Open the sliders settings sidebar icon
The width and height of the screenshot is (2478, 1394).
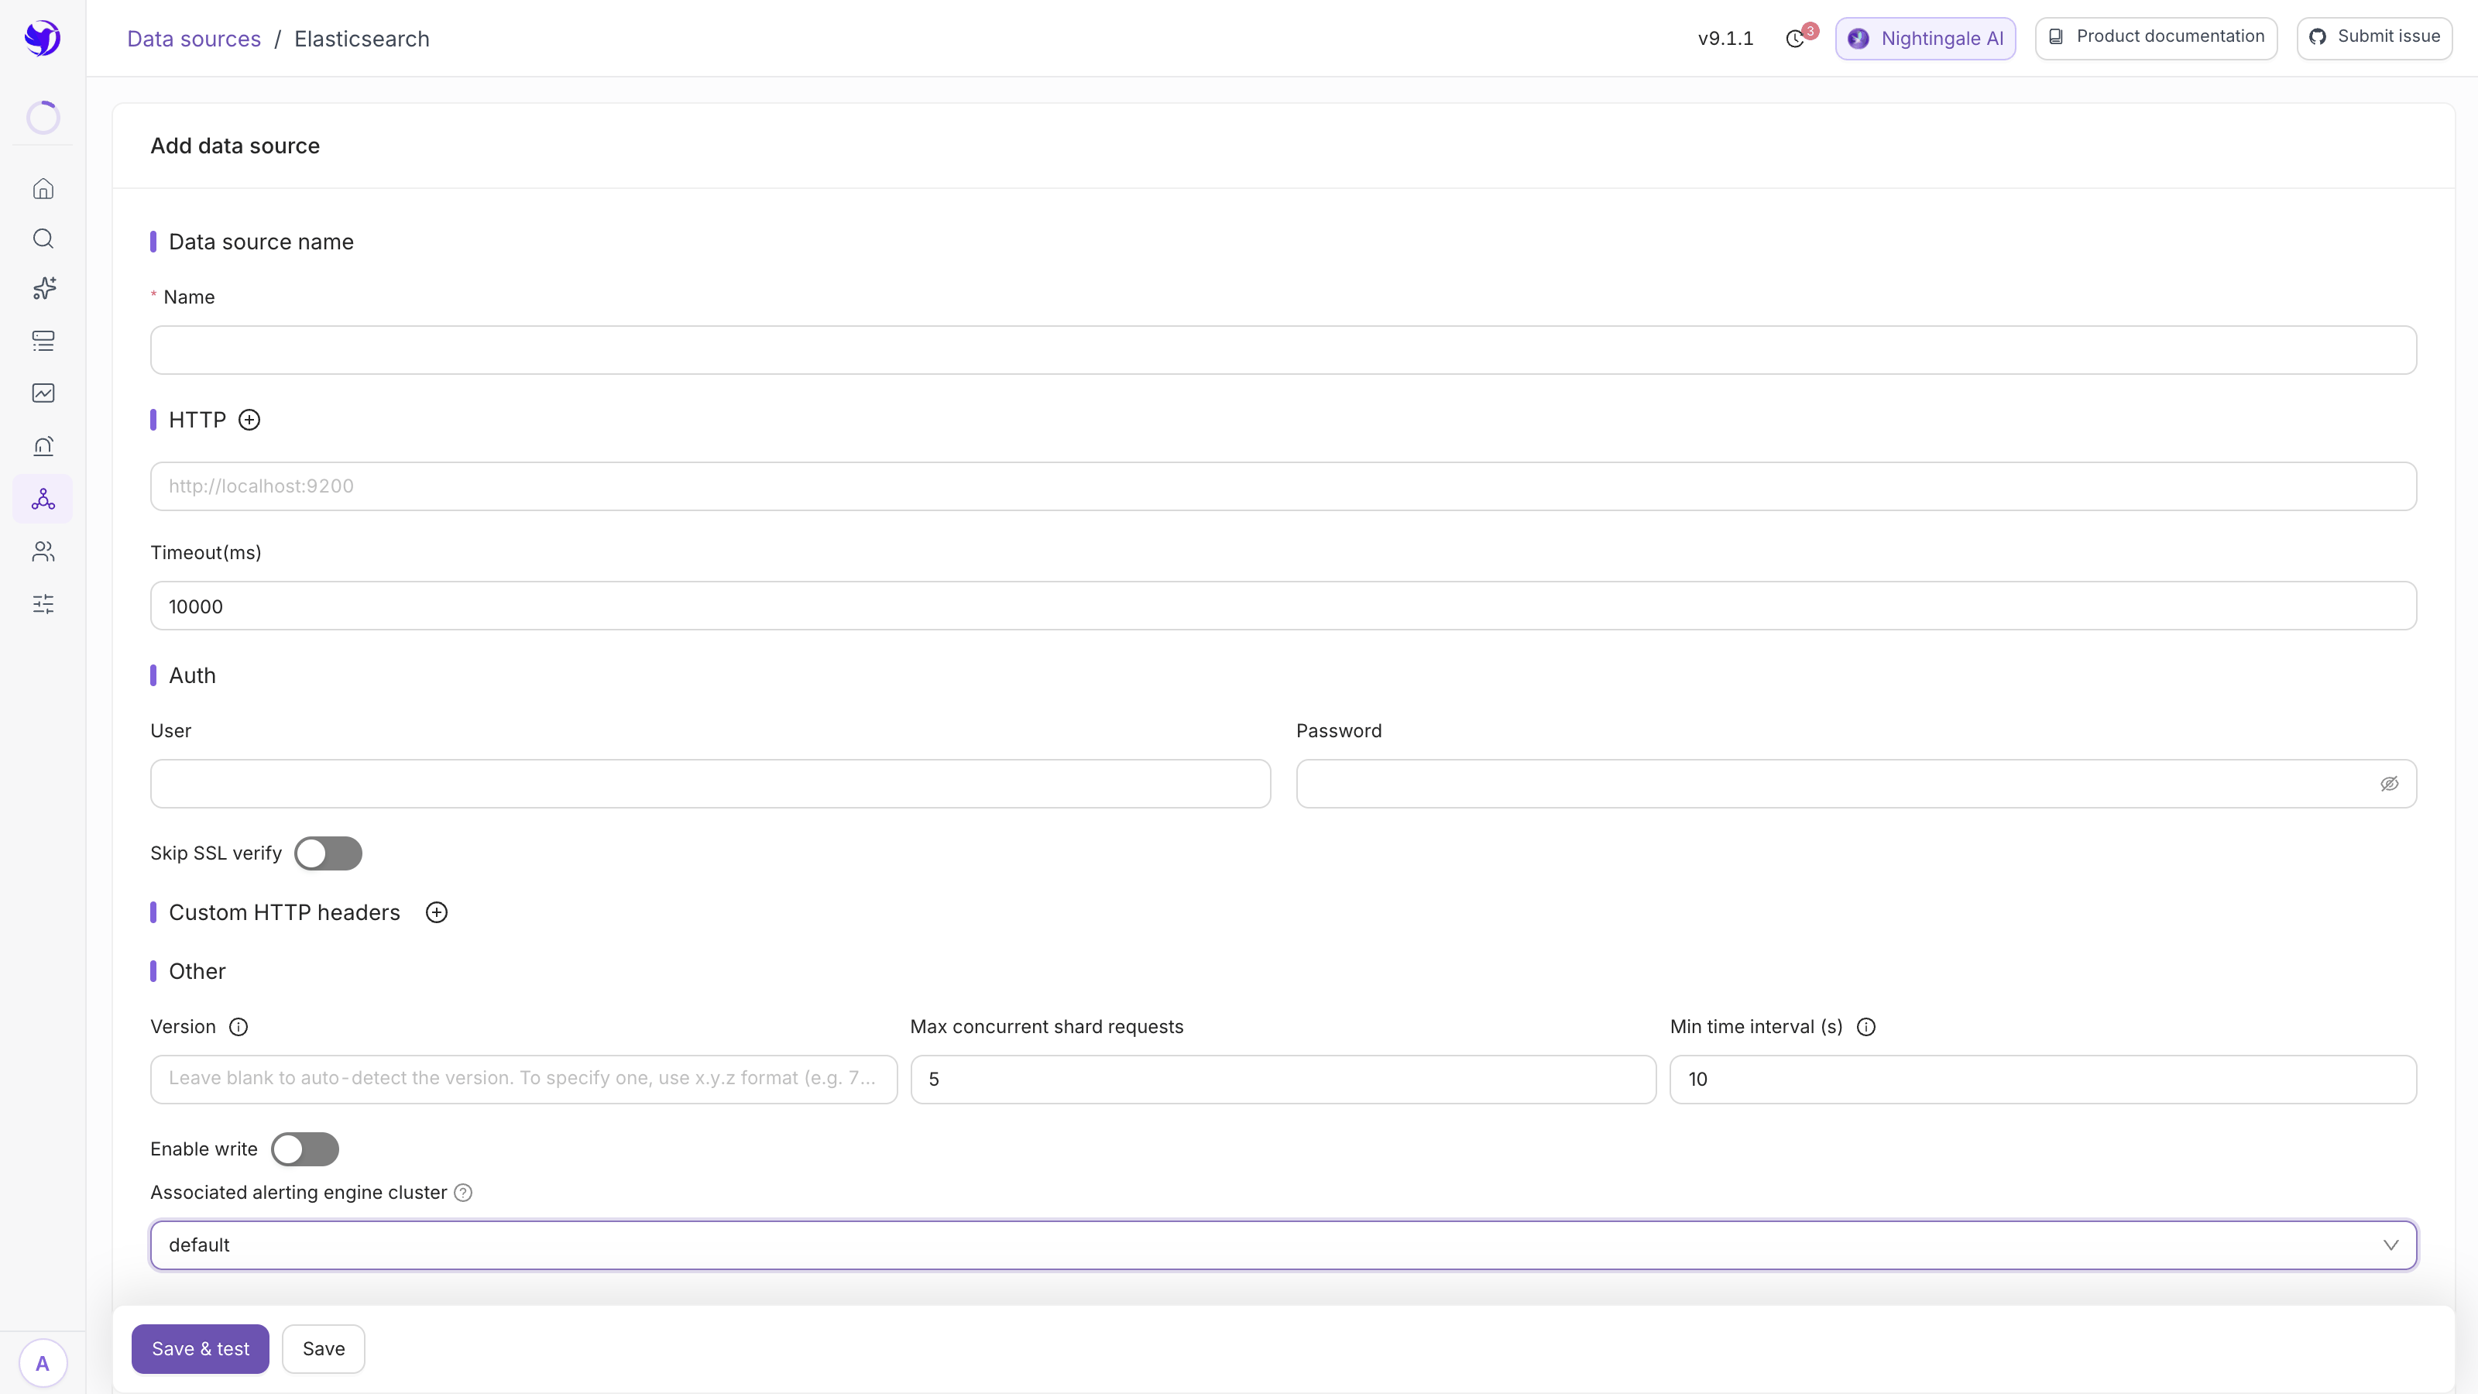(x=43, y=604)
